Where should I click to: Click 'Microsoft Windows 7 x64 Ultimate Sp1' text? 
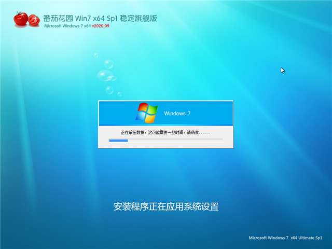tap(285, 238)
